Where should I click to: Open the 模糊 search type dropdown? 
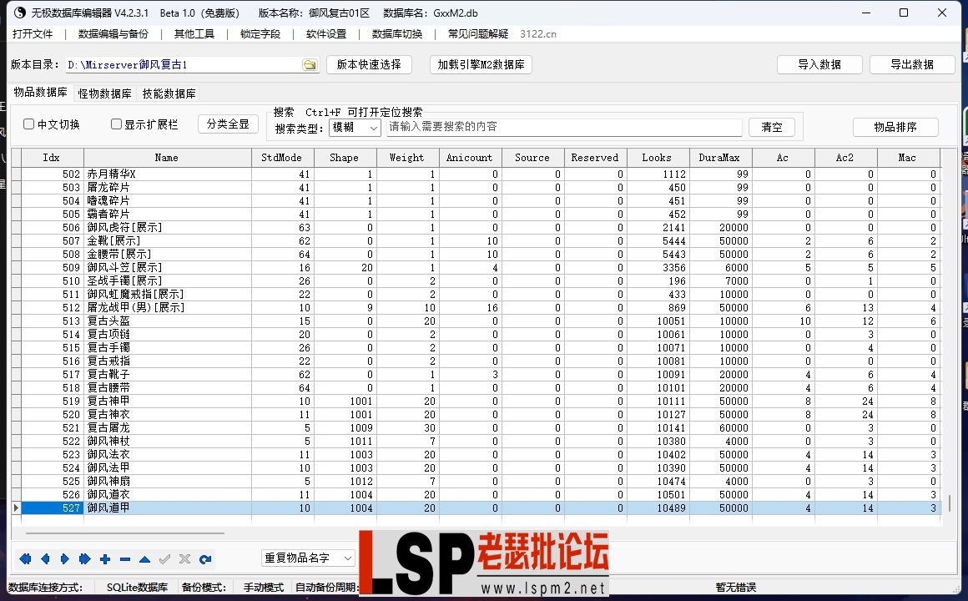355,128
